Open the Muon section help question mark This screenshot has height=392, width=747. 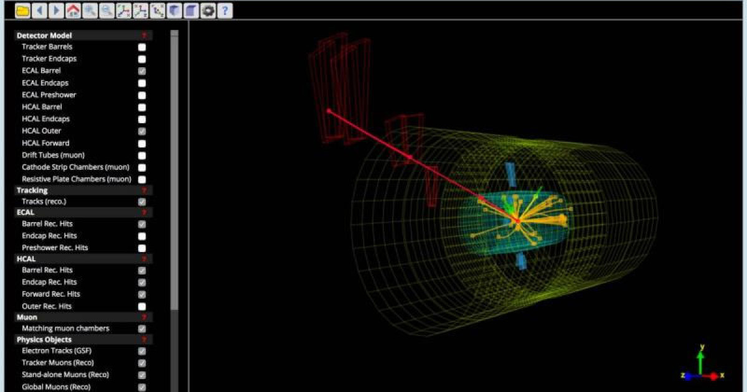[144, 317]
